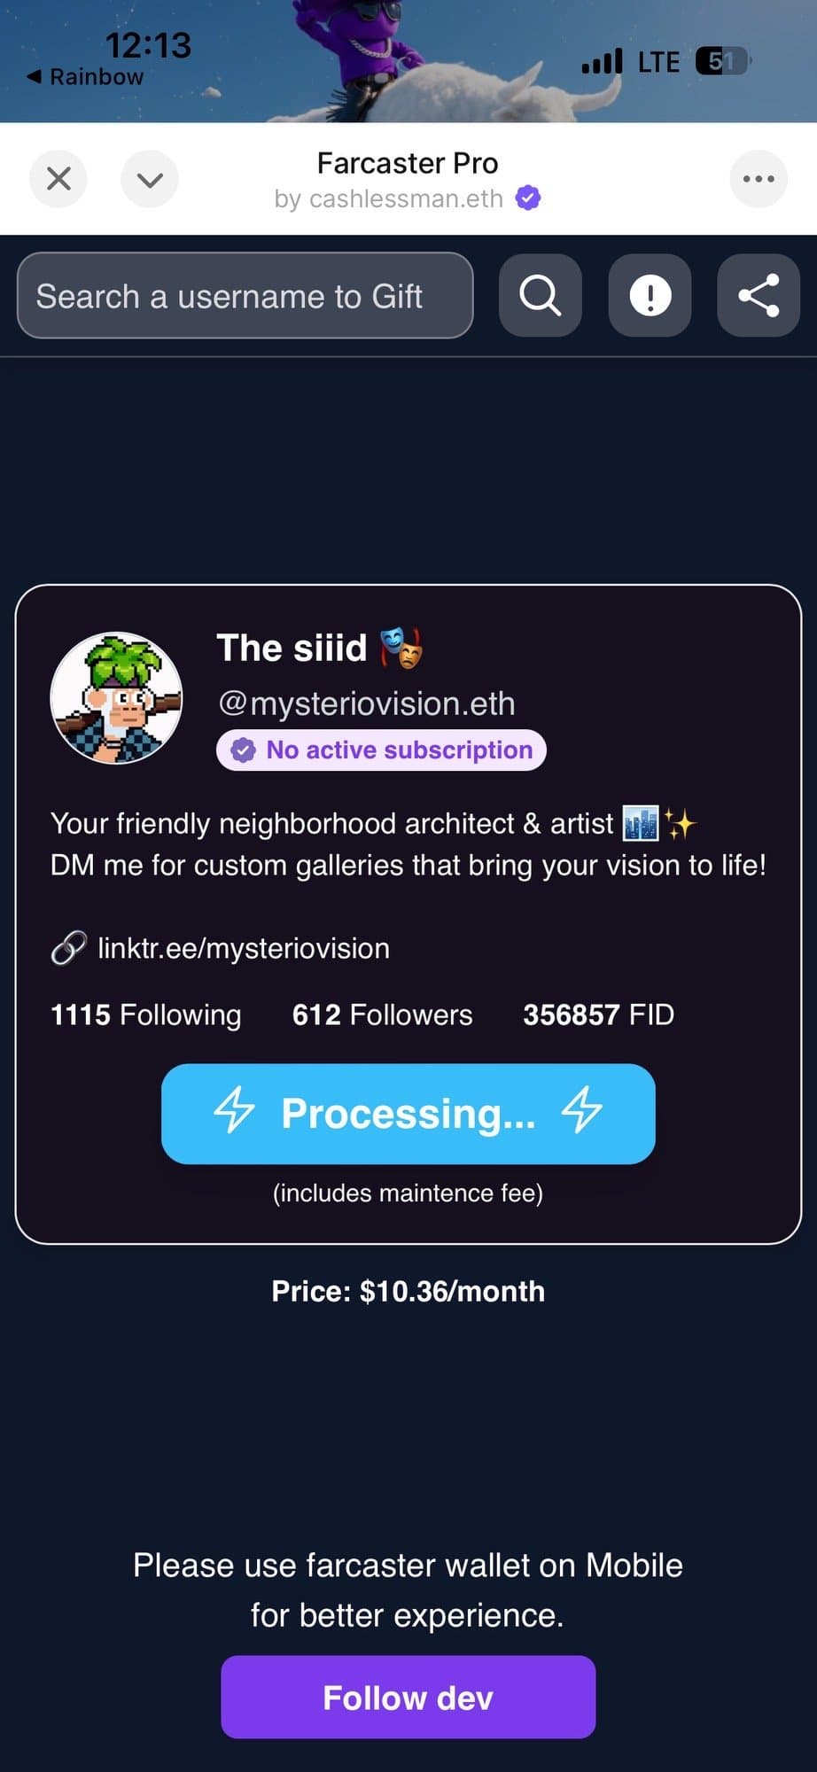Tap the Processing... lightning button
The image size is (817, 1772).
click(x=408, y=1114)
